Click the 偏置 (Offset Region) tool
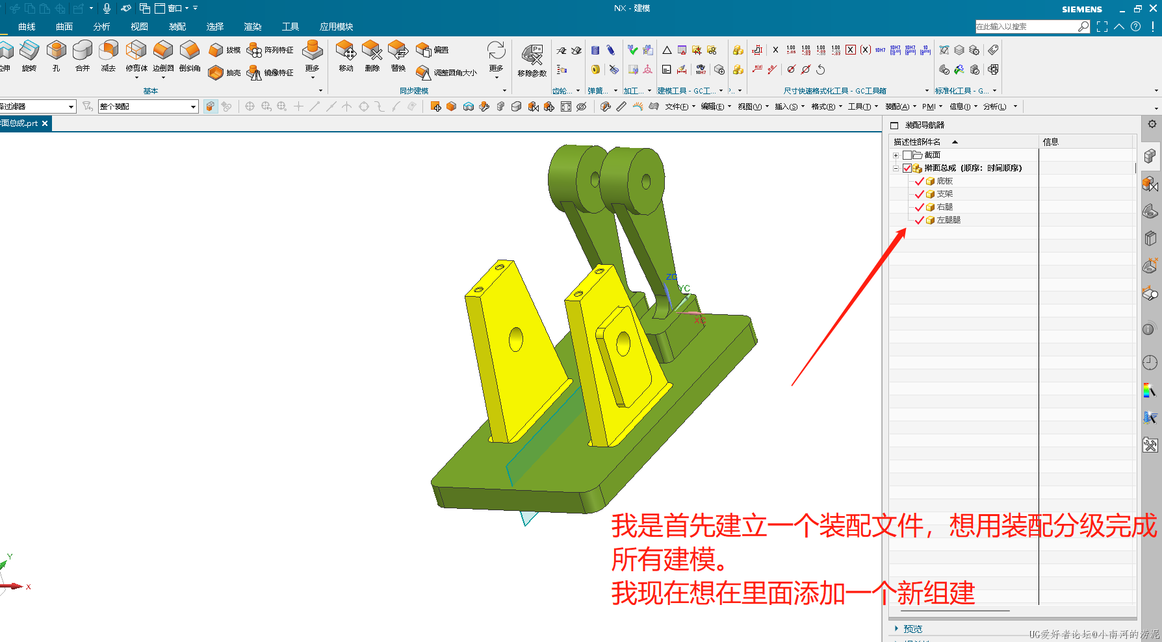The width and height of the screenshot is (1162, 642). [x=433, y=50]
